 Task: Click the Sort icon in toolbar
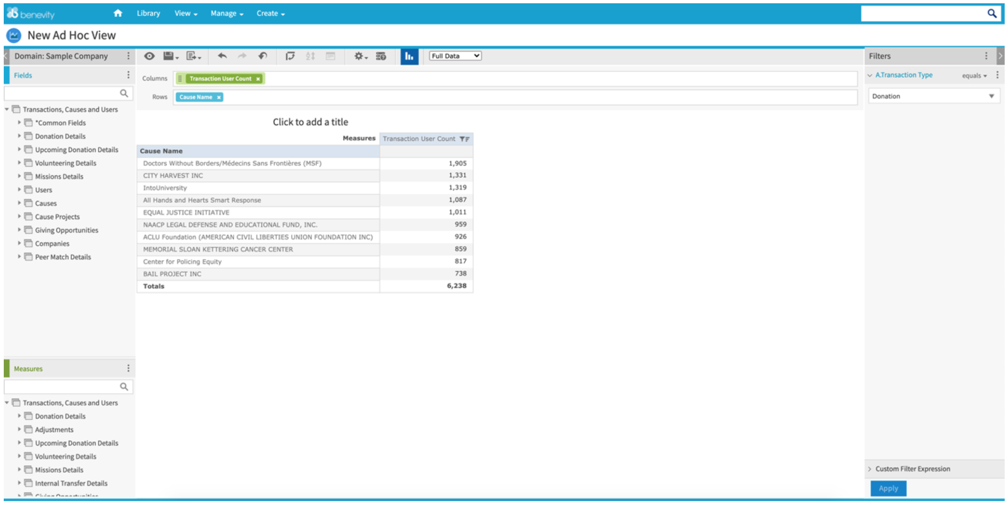coord(310,56)
